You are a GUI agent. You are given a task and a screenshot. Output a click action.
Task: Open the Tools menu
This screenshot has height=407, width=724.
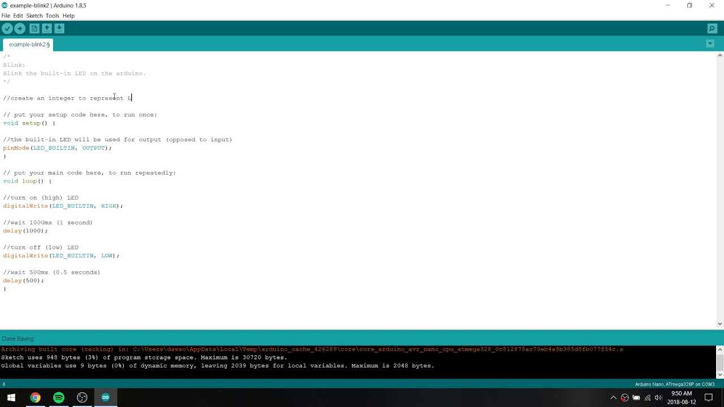click(53, 16)
